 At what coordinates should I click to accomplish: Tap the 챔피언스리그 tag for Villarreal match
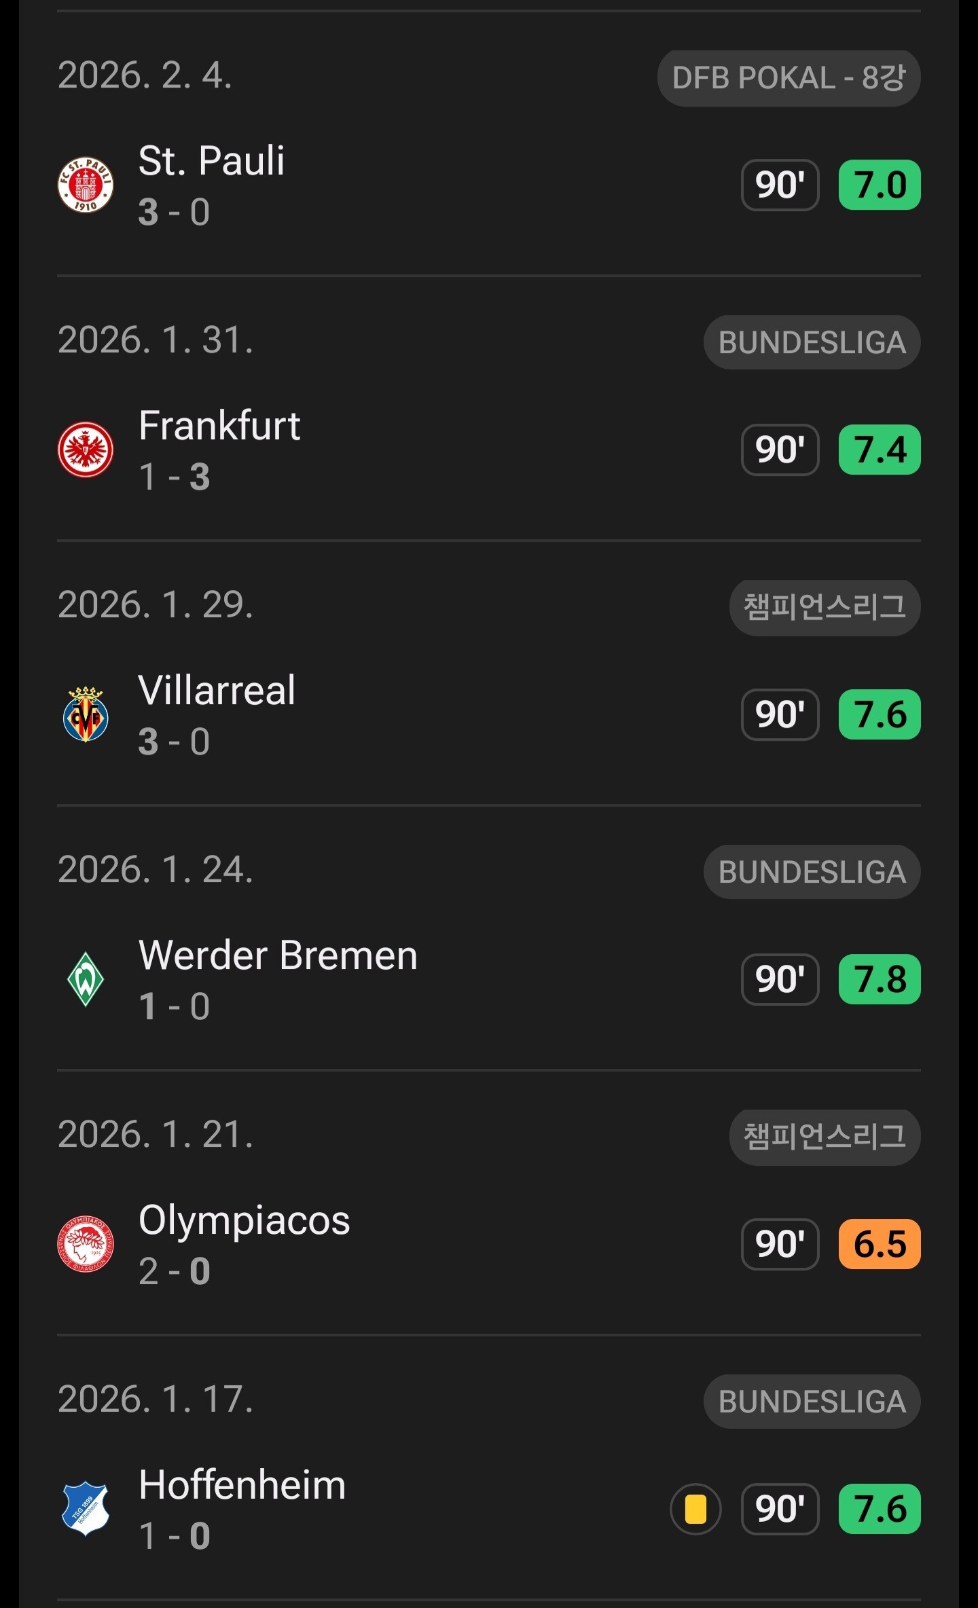825,607
